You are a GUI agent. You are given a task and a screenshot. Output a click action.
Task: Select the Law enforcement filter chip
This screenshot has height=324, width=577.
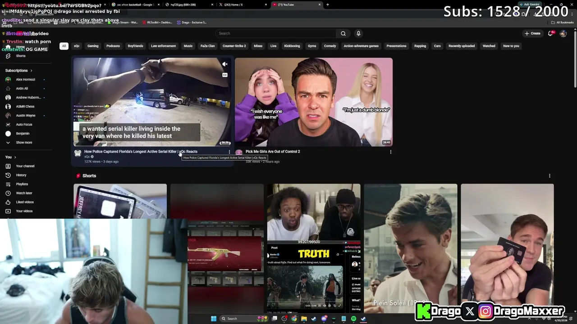point(163,46)
